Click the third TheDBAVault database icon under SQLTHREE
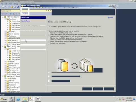This screenshot has height=102, width=136. 10,30
